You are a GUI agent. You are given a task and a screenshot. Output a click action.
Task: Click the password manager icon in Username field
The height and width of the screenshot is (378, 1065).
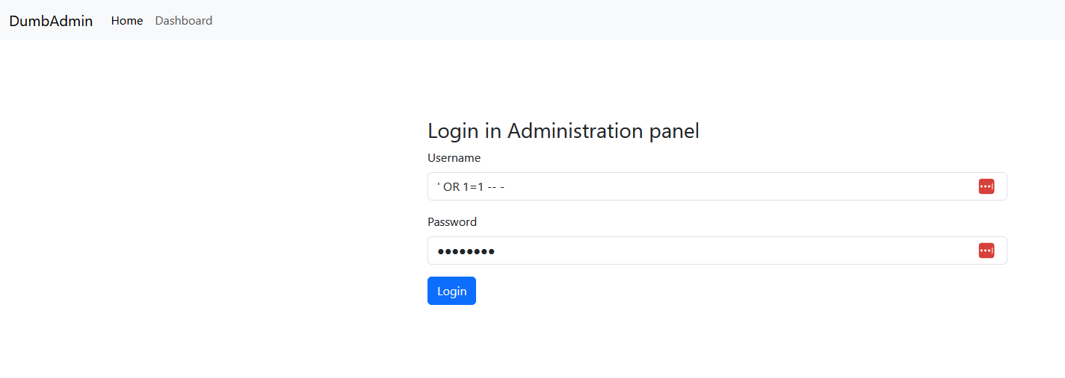point(986,186)
